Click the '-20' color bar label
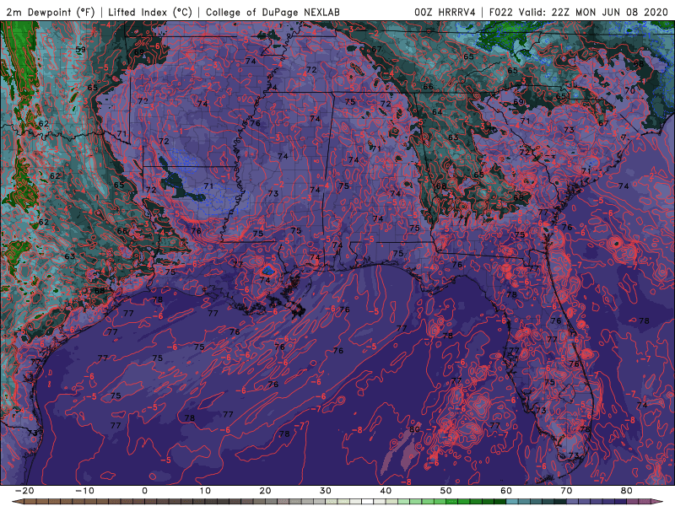The height and width of the screenshot is (506, 675). tap(24, 491)
